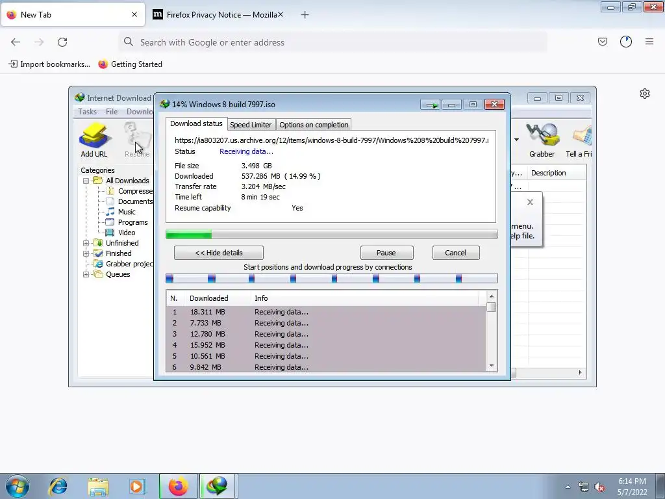Image resolution: width=665 pixels, height=499 pixels.
Task: Open the Firefox hamburger application menu
Action: pos(649,42)
